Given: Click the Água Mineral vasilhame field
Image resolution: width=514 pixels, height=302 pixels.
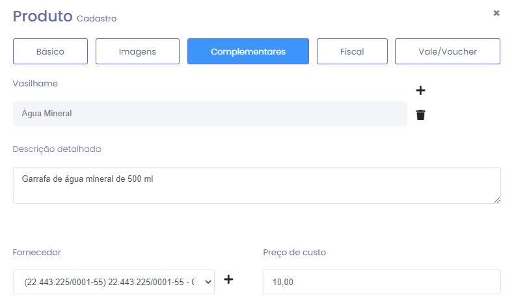Looking at the screenshot, I should click(x=210, y=114).
